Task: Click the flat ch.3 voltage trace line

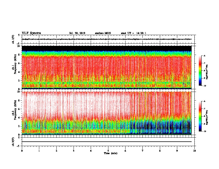Action: click(x=107, y=142)
